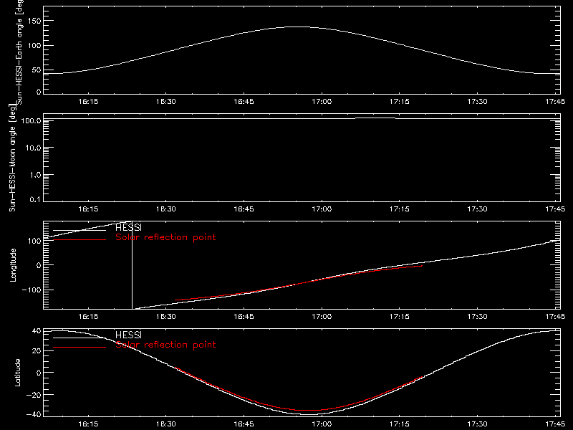Click the vertical longitude wrap line
This screenshot has height=430, width=573.
coord(132,265)
